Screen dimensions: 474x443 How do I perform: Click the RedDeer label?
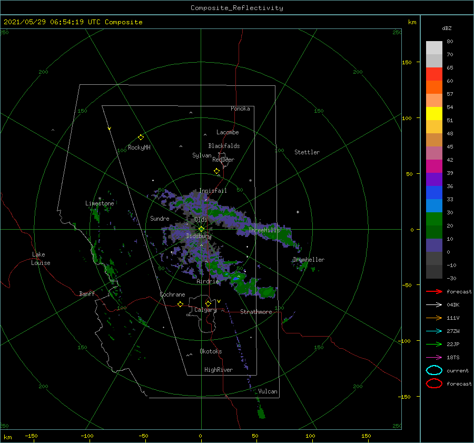coord(223,160)
